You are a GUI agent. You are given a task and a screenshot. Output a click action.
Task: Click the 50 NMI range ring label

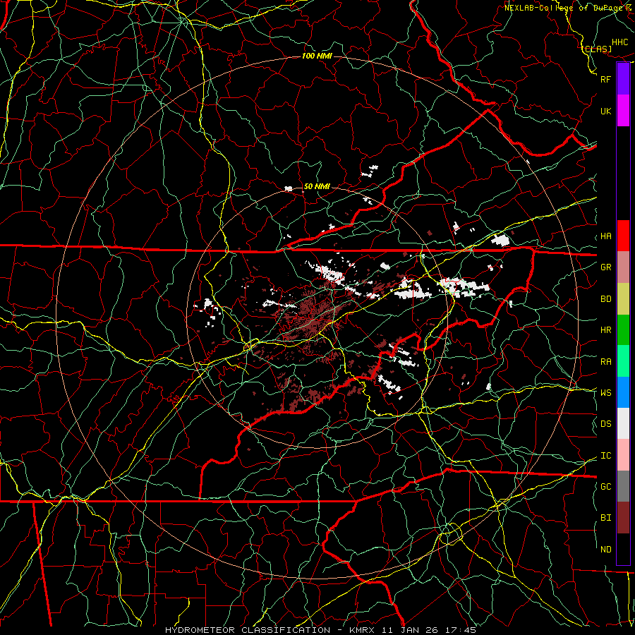317,186
